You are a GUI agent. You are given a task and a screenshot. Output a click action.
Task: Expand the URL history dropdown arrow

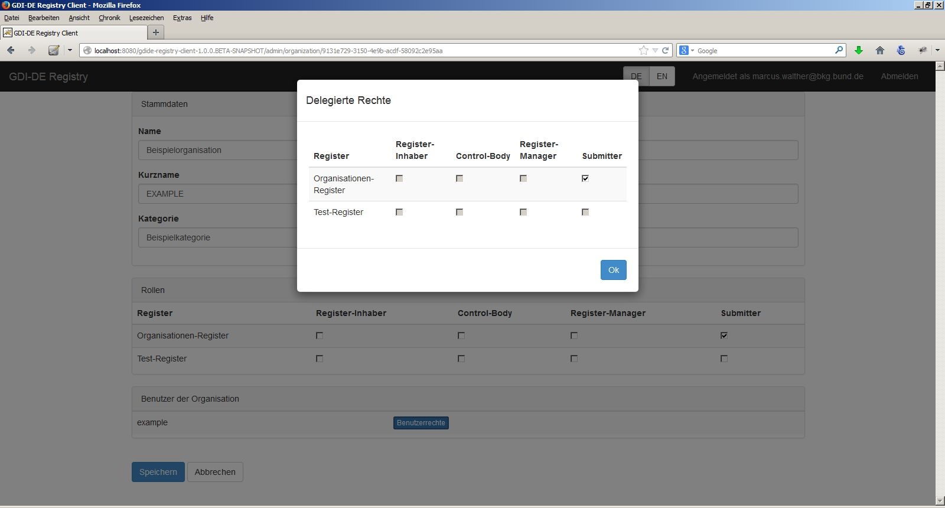tap(655, 51)
